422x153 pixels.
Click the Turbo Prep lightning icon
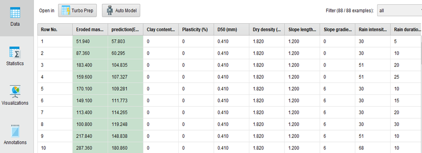click(x=66, y=10)
